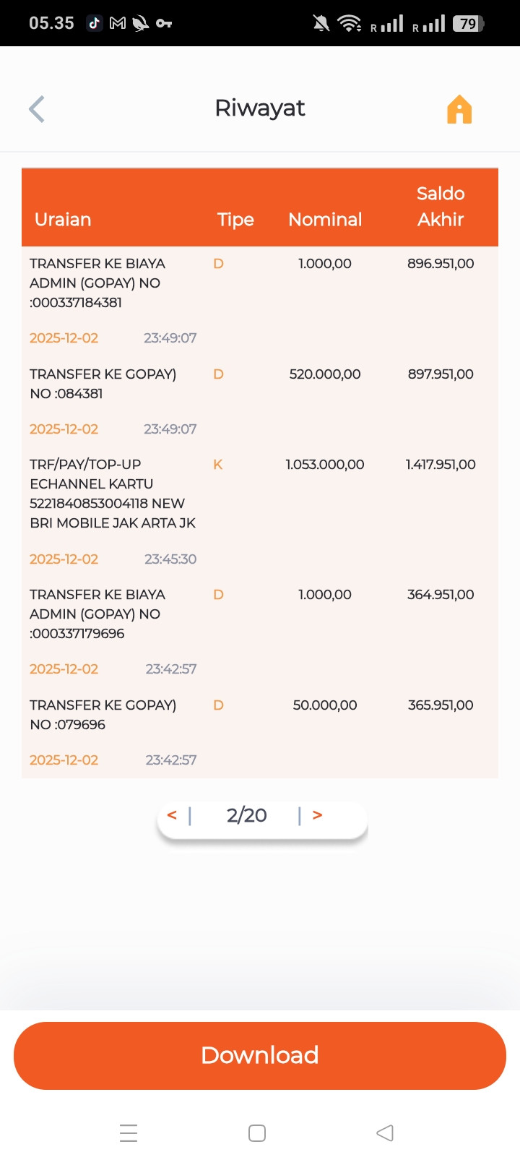520x1165 pixels.
Task: Tap the back arrow icon
Action: pos(37,109)
